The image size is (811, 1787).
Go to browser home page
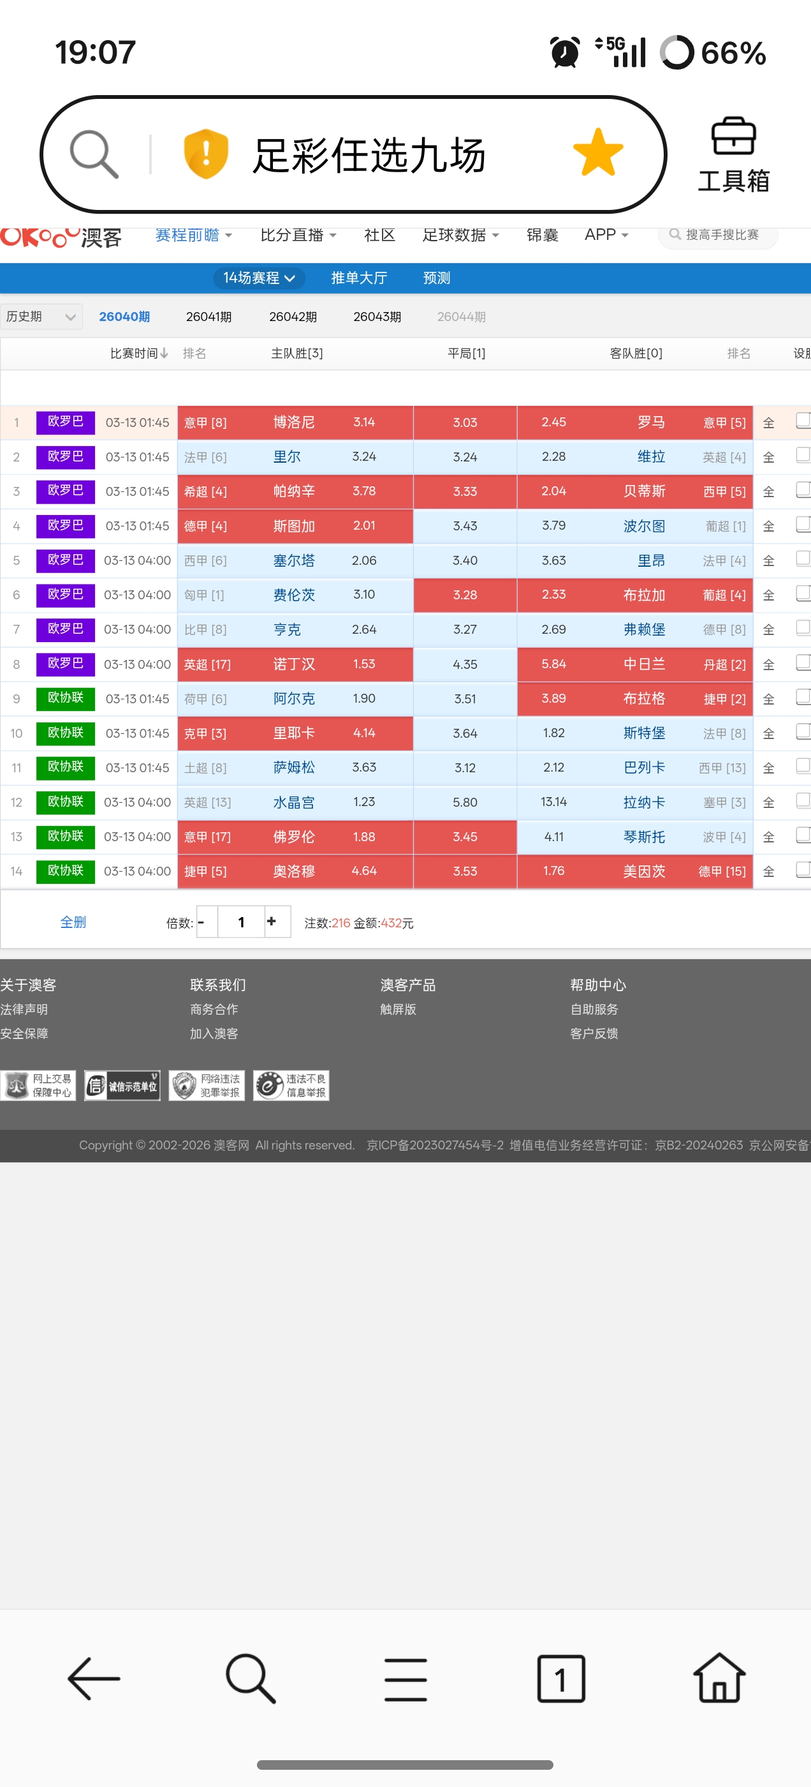(719, 1679)
